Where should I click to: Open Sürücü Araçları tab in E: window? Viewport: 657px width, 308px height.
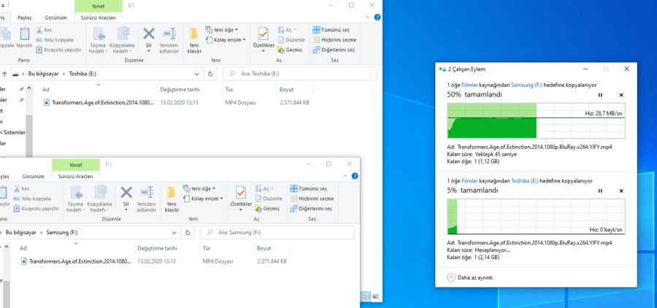pos(99,18)
